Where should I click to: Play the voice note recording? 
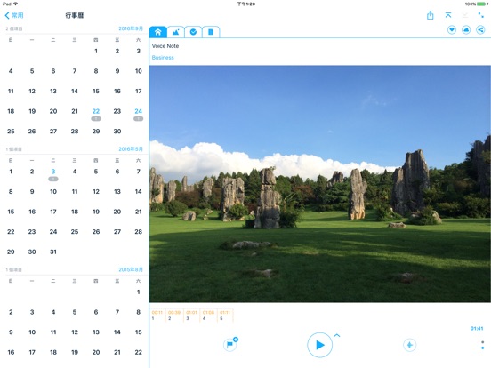pyautogui.click(x=319, y=345)
